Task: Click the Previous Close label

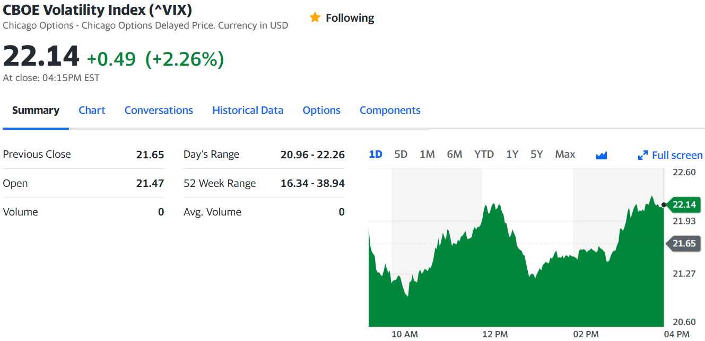Action: tap(37, 154)
